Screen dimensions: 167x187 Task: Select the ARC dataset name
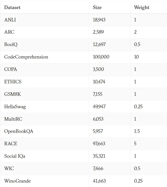[9, 32]
